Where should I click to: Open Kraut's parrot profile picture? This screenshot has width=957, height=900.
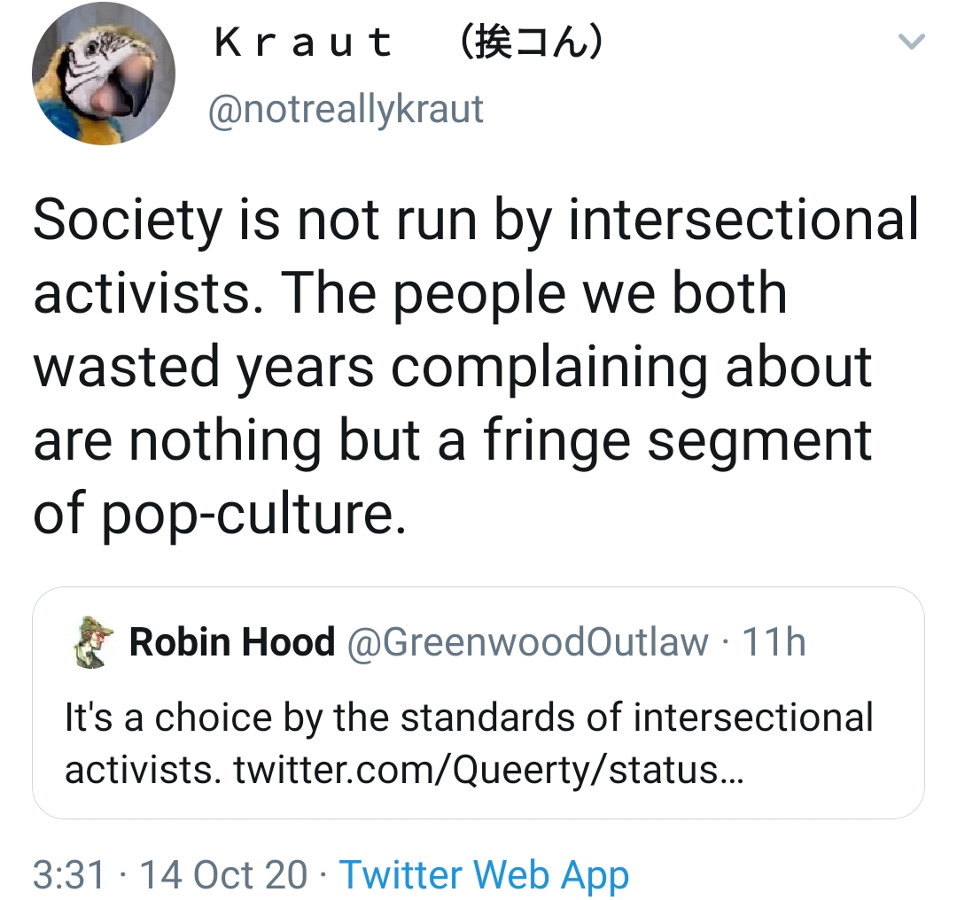click(x=104, y=74)
